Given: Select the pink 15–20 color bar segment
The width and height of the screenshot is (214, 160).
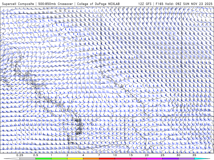Looking at the screenshot, I should point(139,159).
